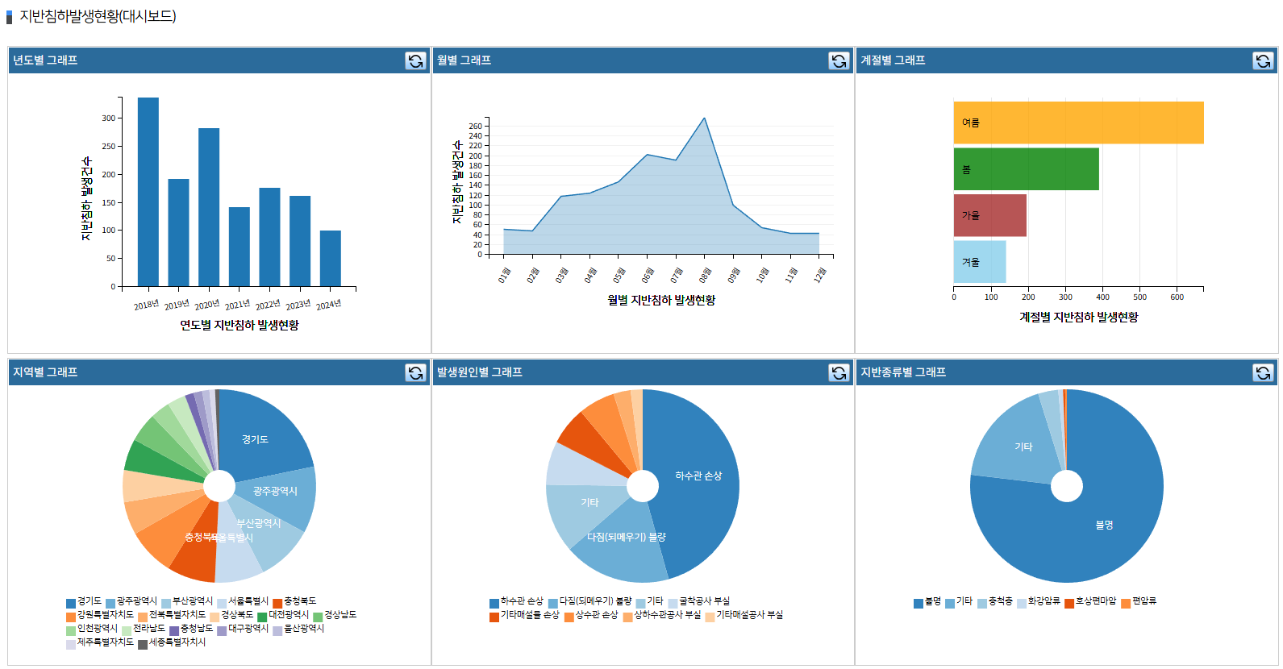Reload the 지역별 그래프 panel
Screen dimensions: 1283x669
(x=415, y=372)
